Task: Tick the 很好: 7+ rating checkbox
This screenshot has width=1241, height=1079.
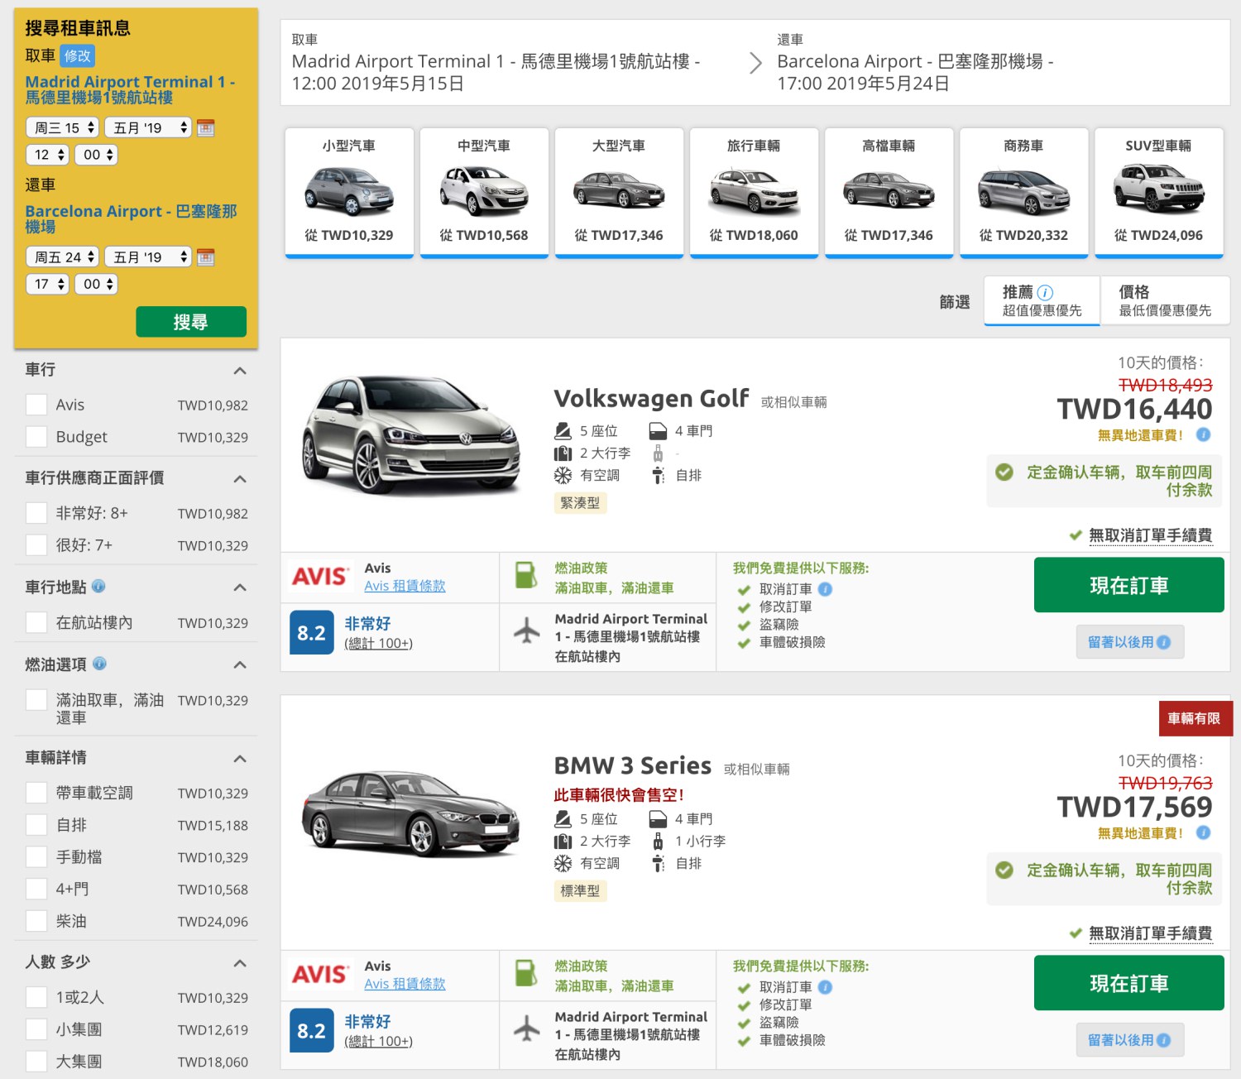Action: [36, 545]
